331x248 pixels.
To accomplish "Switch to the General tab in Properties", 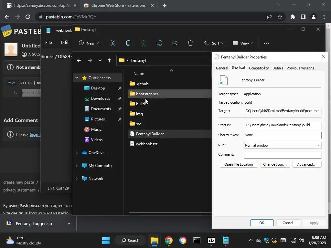I will (x=222, y=68).
